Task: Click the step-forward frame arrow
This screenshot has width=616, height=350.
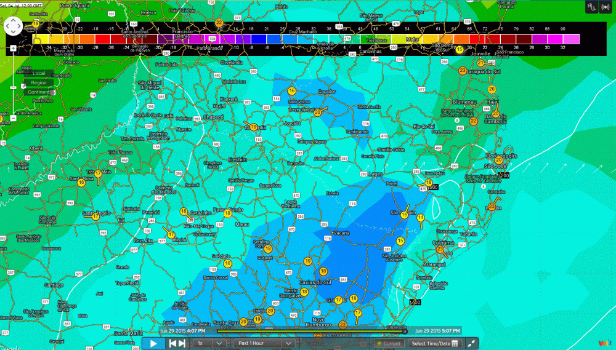Action: (182, 343)
